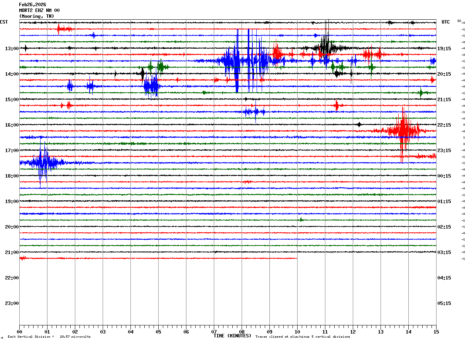Select the 19:15 UTC time label
This screenshot has width=467, height=342.
[444, 49]
